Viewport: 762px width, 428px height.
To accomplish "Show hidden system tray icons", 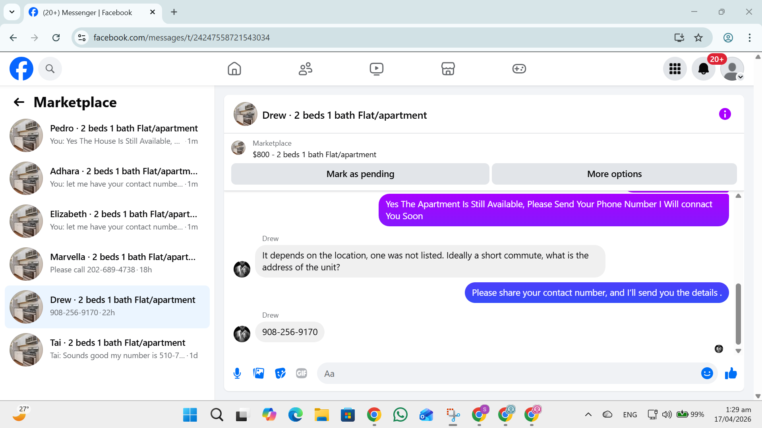I will (588, 415).
